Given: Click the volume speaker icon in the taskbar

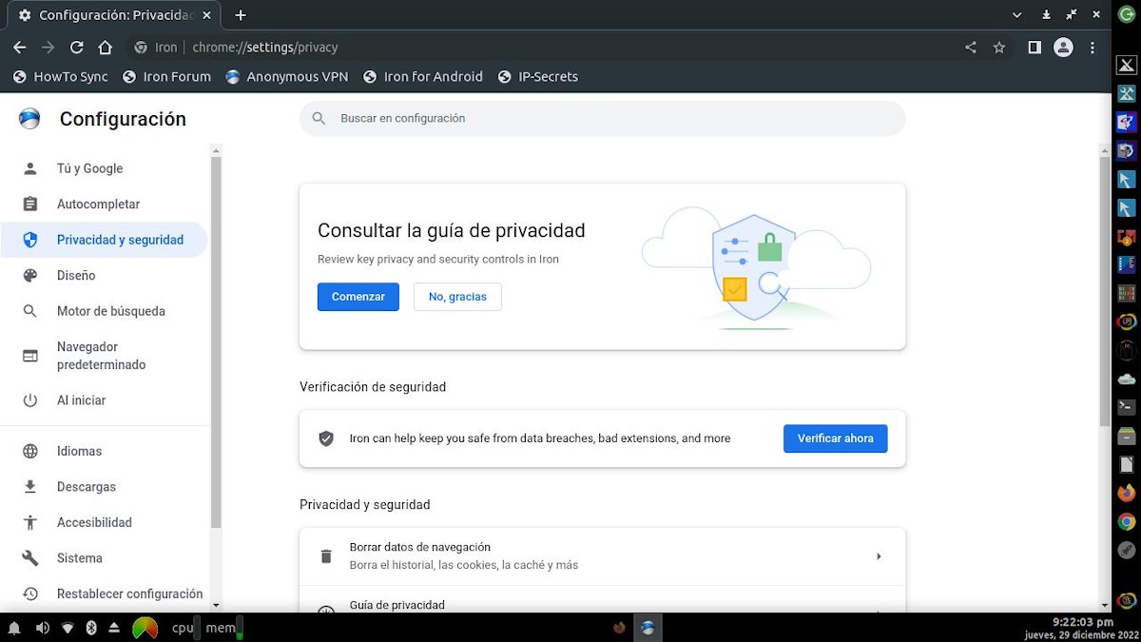Looking at the screenshot, I should click(42, 628).
